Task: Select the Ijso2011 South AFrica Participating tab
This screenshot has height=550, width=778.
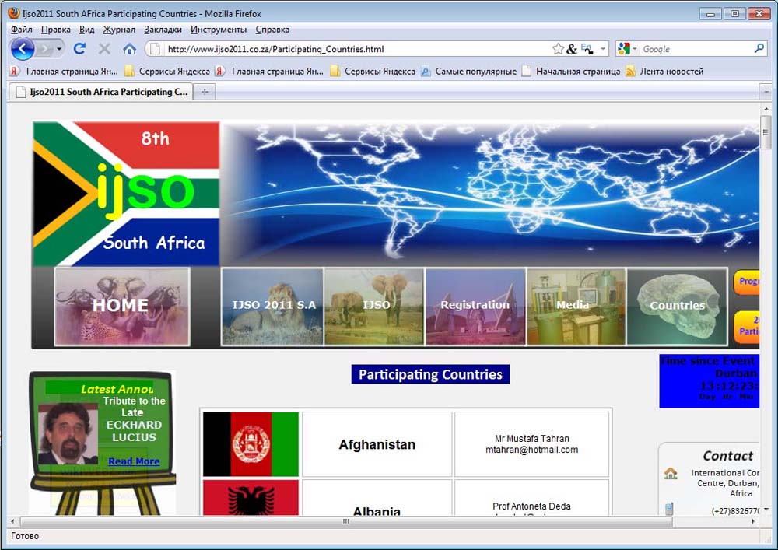Action: [x=101, y=92]
